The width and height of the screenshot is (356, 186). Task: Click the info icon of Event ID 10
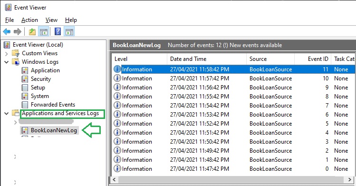117,78
